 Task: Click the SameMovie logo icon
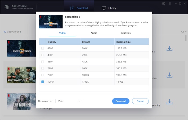[7, 7]
